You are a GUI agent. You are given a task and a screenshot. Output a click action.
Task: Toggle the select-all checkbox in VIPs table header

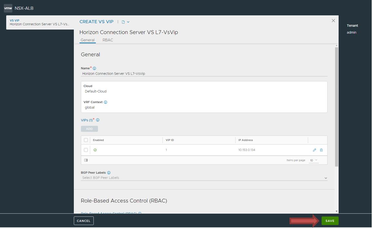(86, 140)
